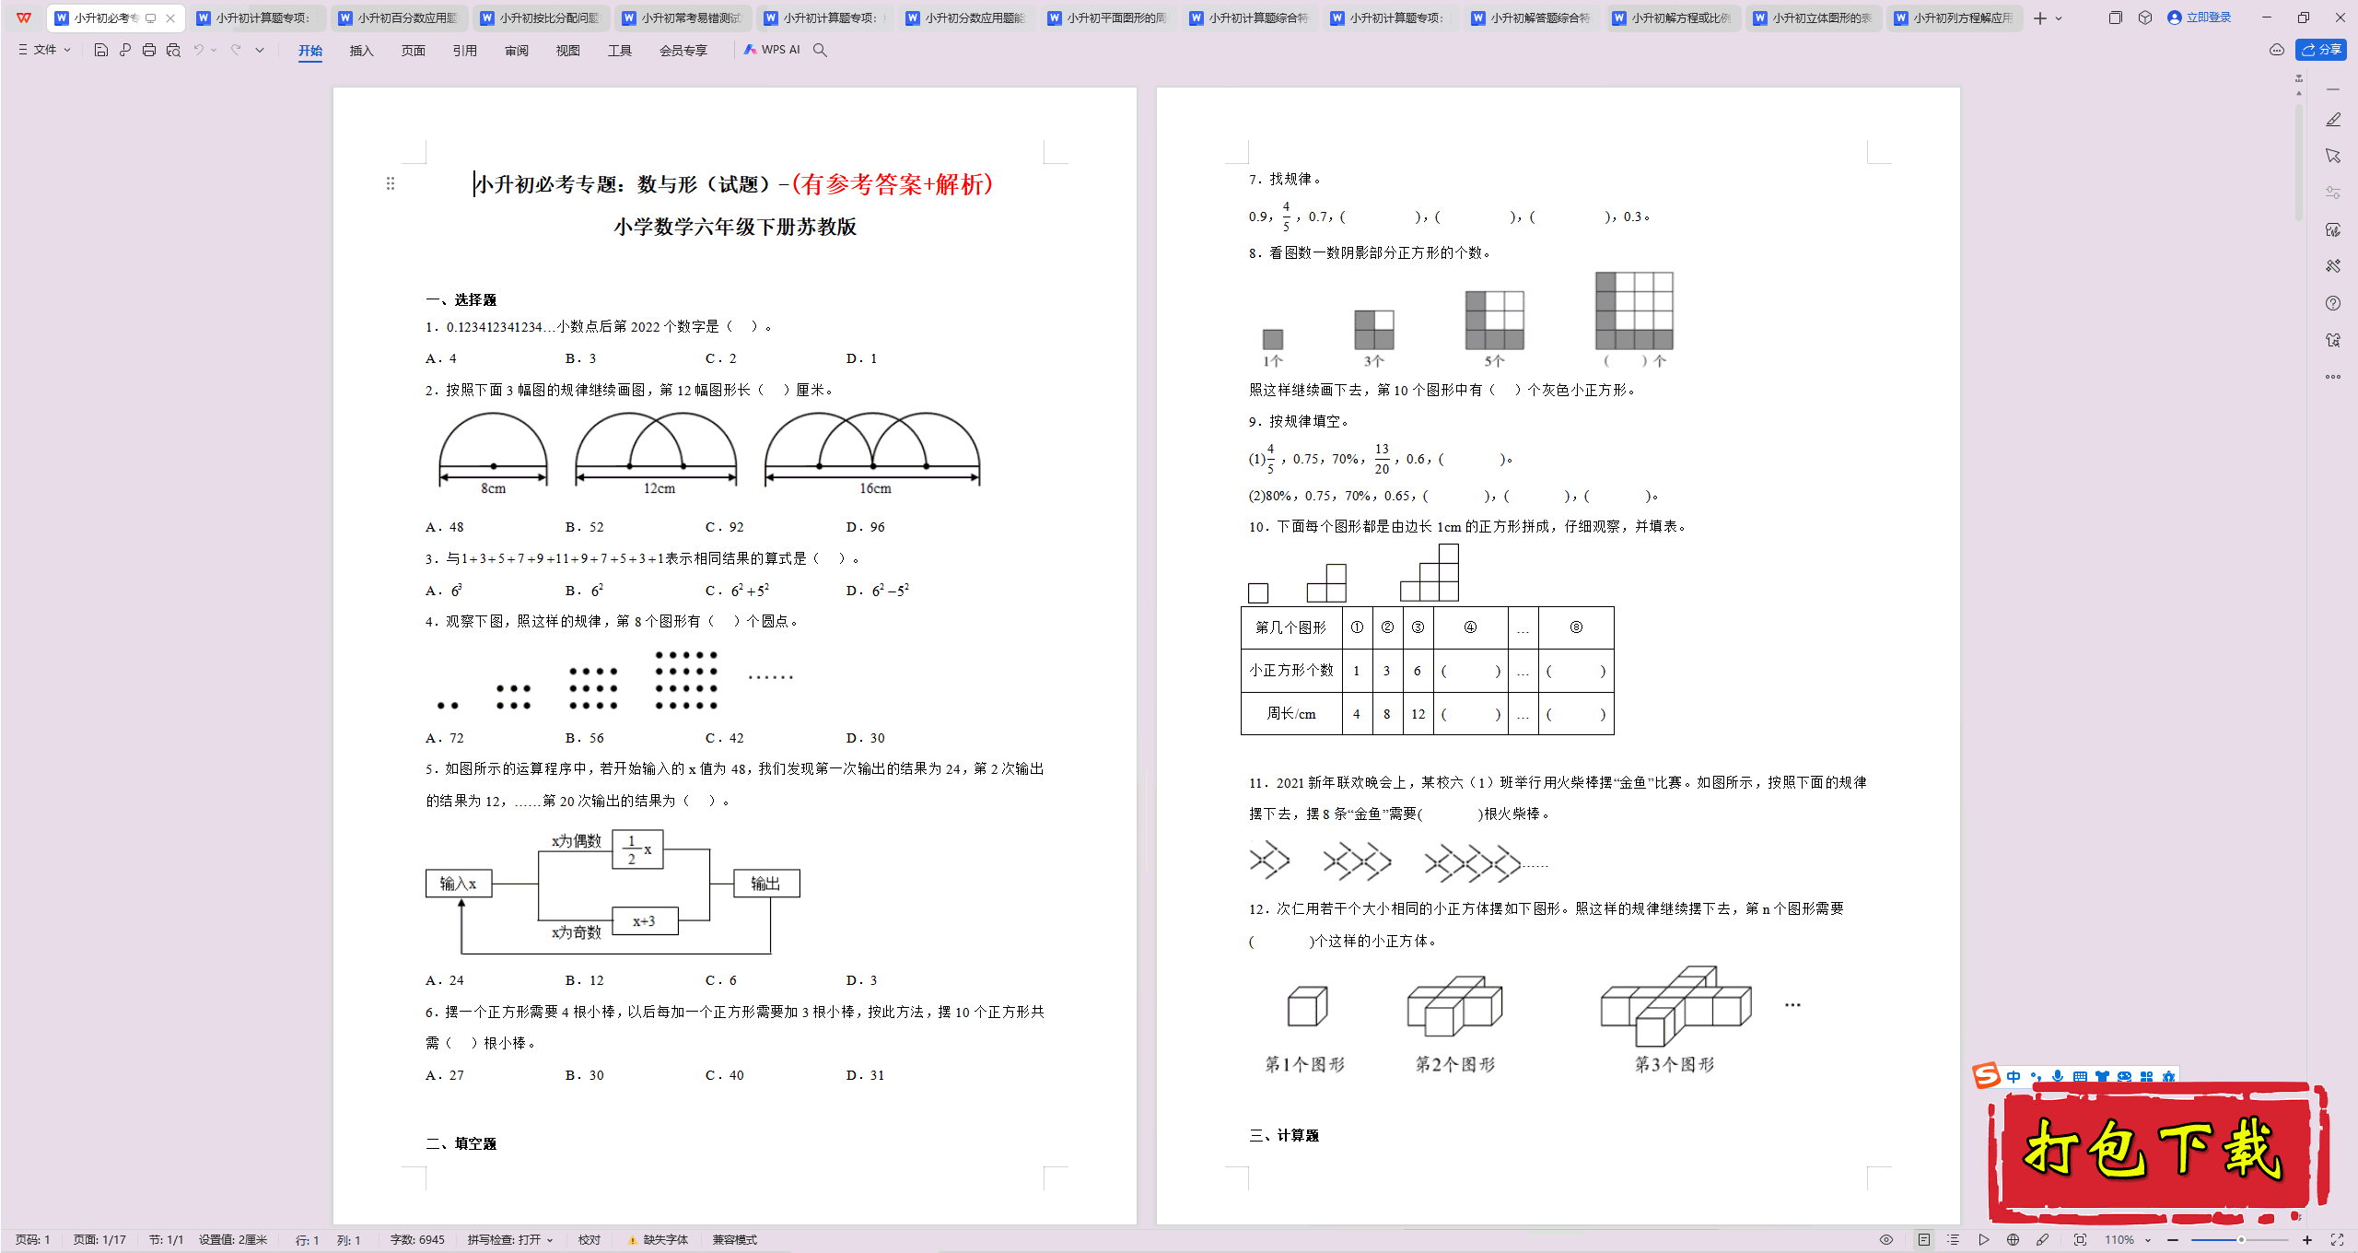This screenshot has width=2358, height=1253.
Task: Click the fit-page frame icon in status bar
Action: coord(2080,1240)
